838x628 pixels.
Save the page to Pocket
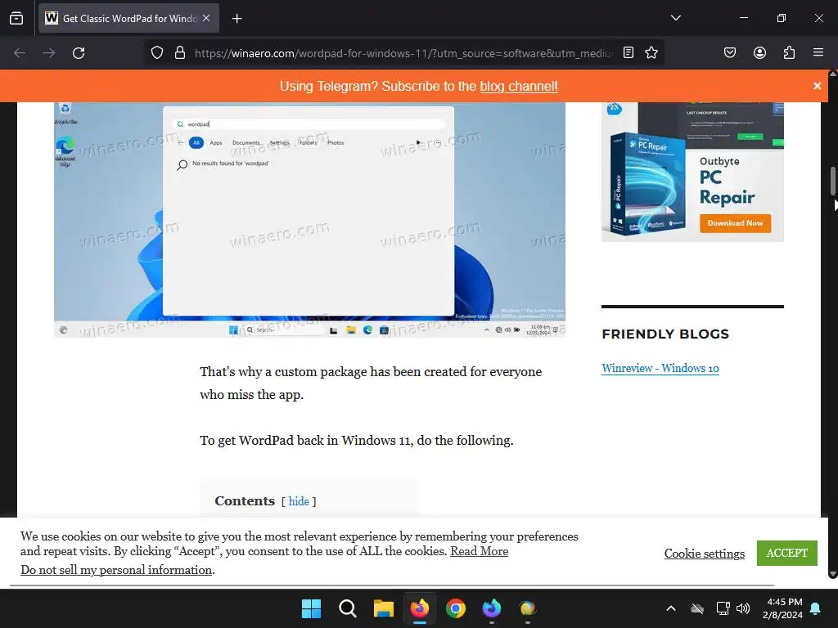tap(729, 53)
